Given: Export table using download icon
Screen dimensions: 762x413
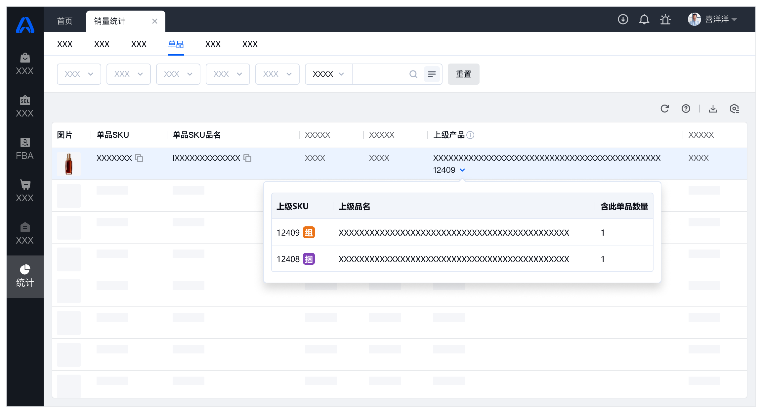Looking at the screenshot, I should pyautogui.click(x=713, y=109).
